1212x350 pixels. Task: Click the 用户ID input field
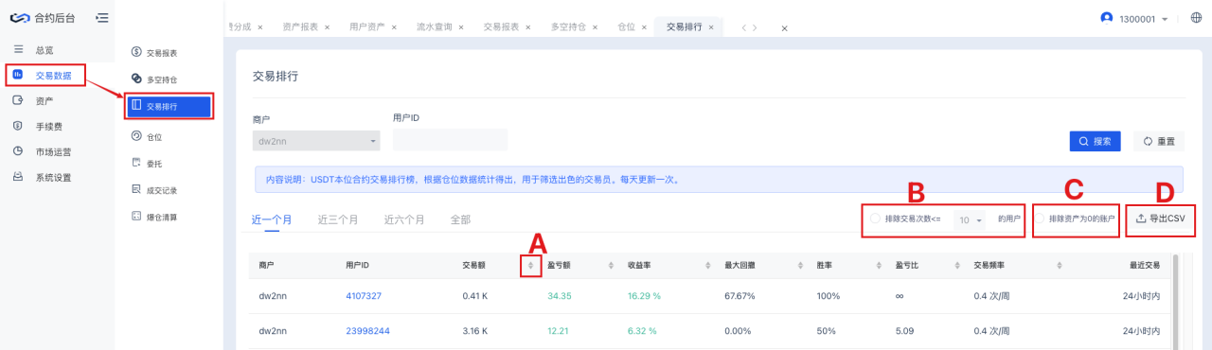tap(450, 140)
